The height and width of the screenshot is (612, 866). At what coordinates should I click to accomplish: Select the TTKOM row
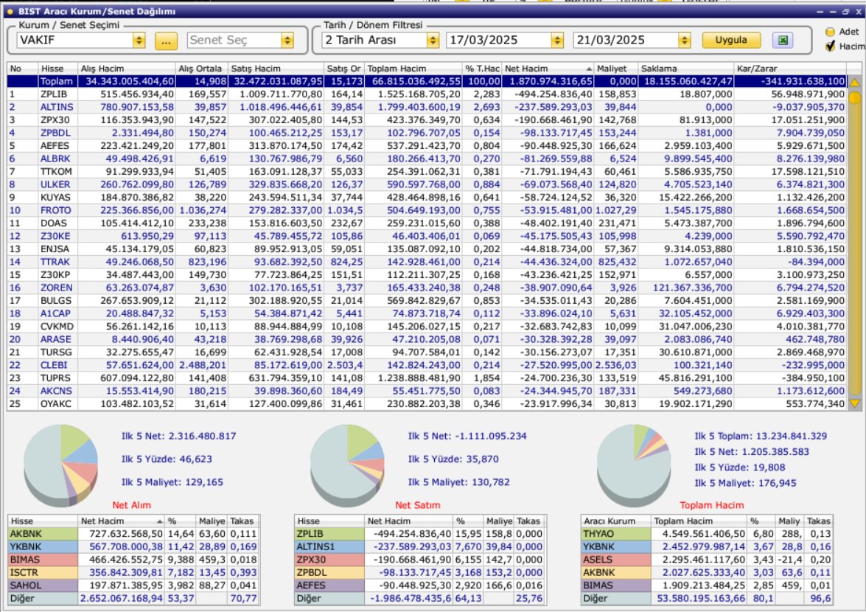(427, 172)
